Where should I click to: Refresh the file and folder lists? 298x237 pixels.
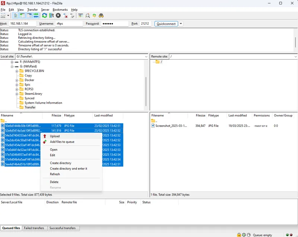click(44, 16)
